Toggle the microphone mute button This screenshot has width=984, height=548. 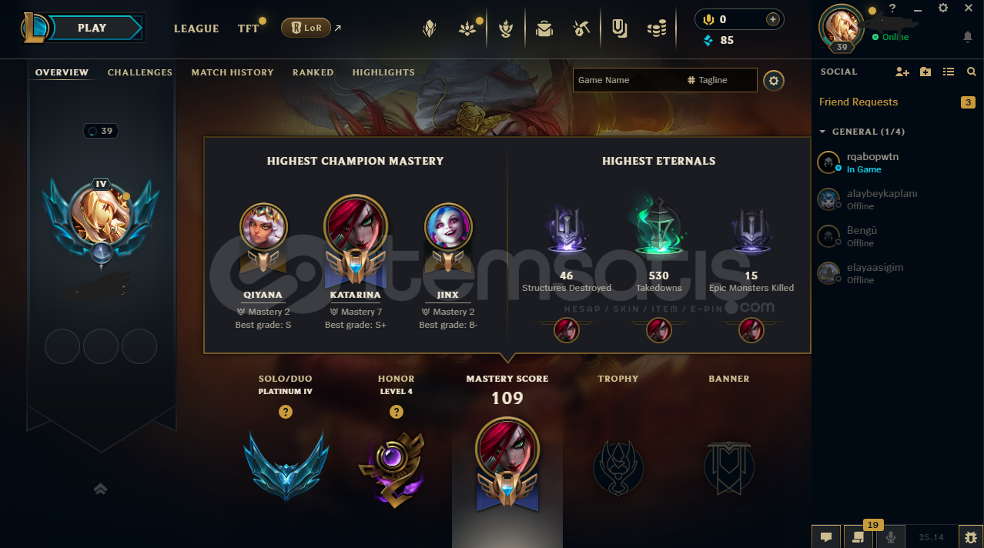coord(891,536)
